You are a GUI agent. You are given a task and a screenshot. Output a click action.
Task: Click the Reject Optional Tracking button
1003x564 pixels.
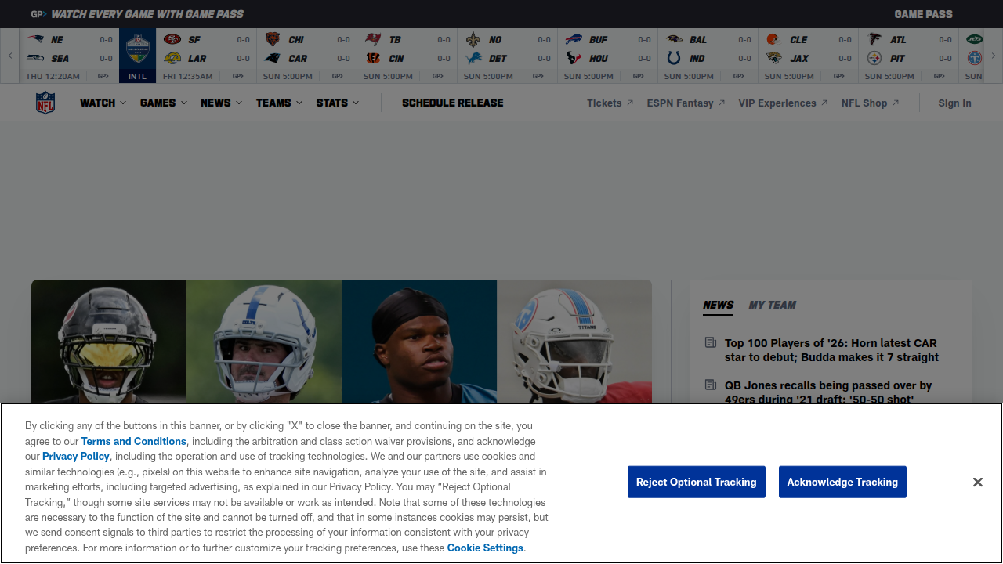pyautogui.click(x=697, y=483)
